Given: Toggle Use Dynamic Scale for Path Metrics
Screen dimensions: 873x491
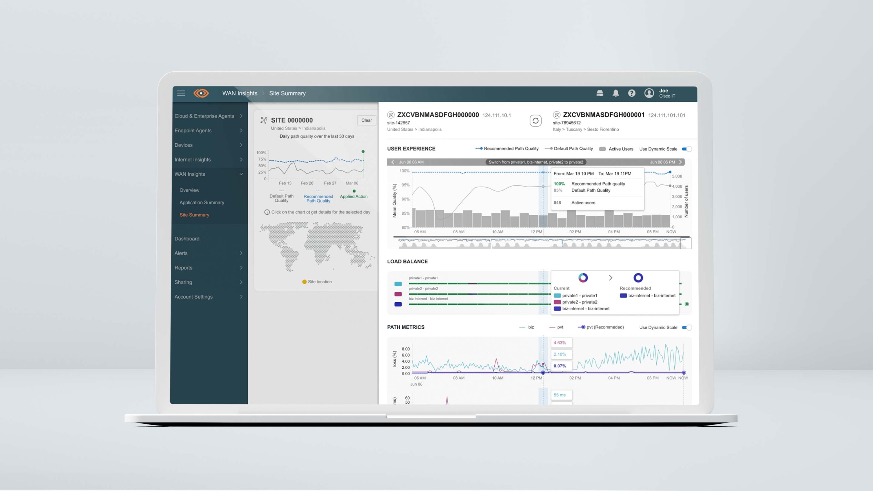Looking at the screenshot, I should [x=687, y=327].
